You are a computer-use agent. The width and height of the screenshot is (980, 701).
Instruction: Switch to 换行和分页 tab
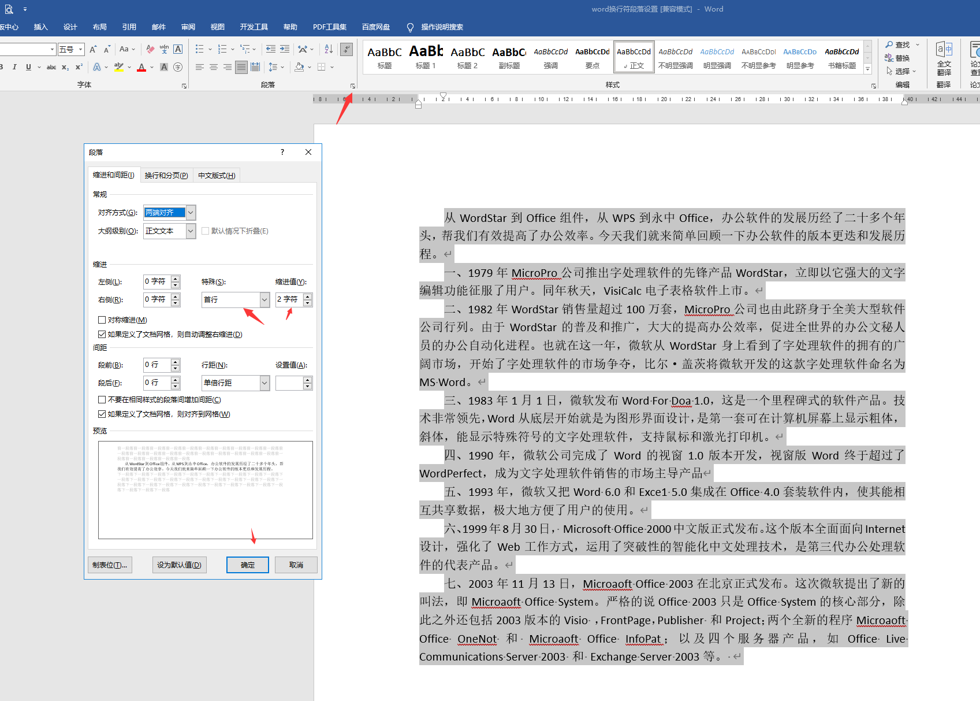[166, 175]
